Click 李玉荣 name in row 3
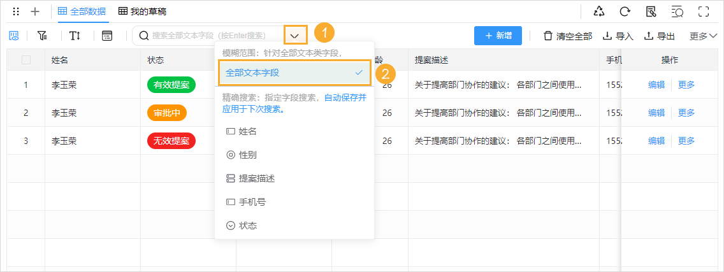724x272 pixels. (64, 141)
